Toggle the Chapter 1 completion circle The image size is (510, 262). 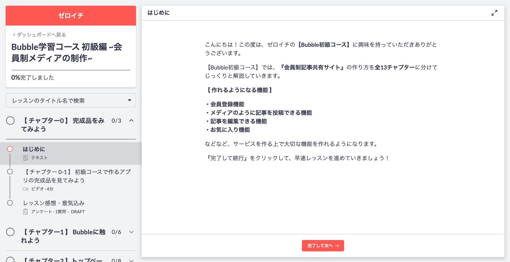click(x=10, y=232)
